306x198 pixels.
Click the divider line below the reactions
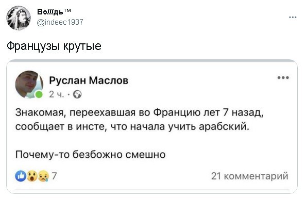pyautogui.click(x=152, y=190)
